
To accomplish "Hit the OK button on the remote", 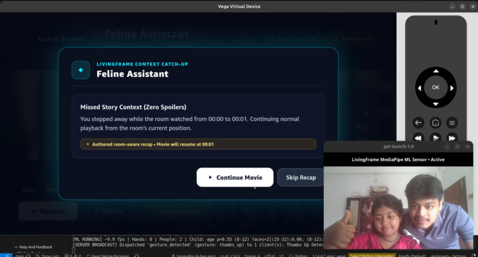I will pos(436,88).
